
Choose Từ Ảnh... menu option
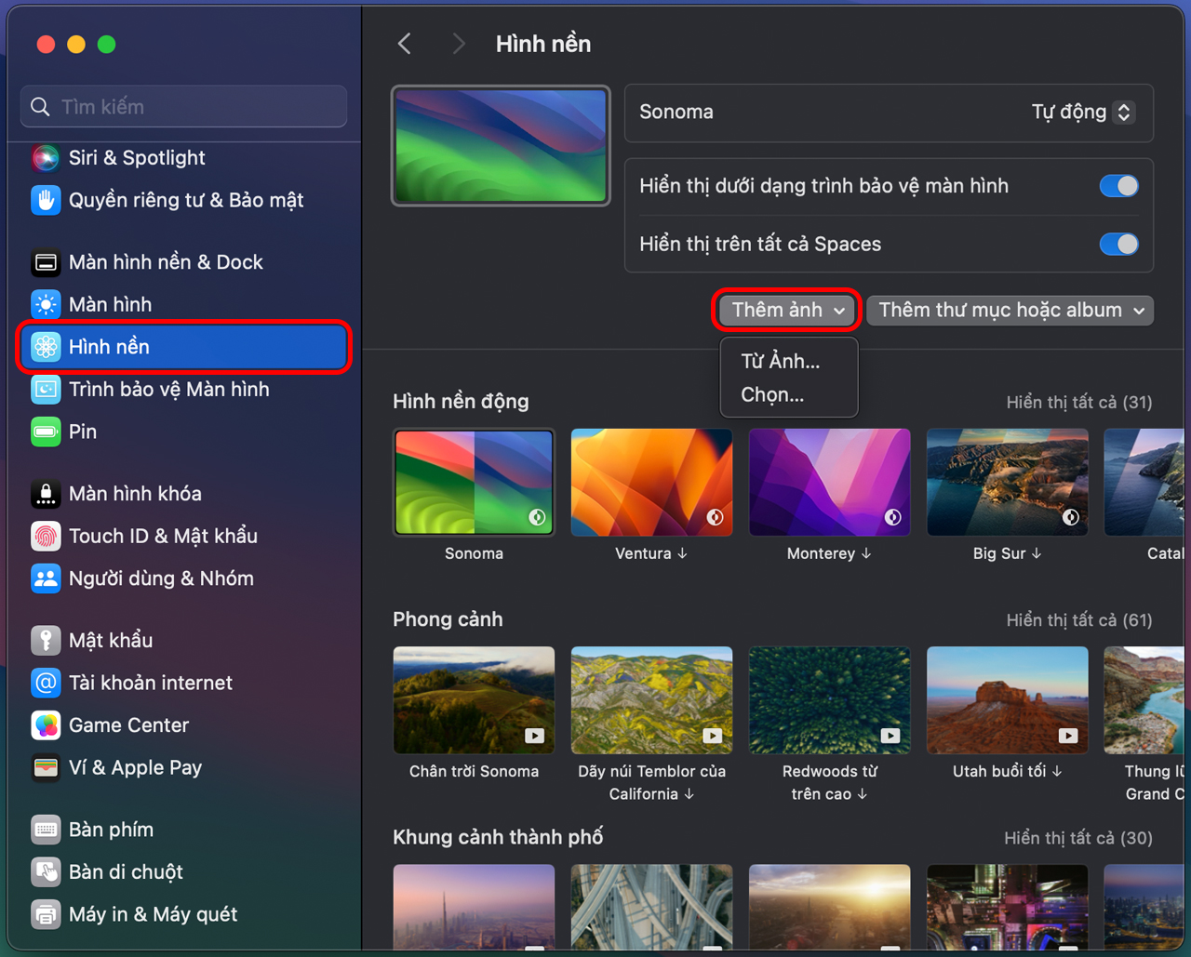coord(781,362)
